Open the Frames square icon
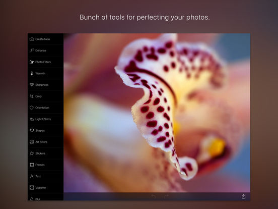Image resolution: width=278 pixels, height=209 pixels. 32,165
